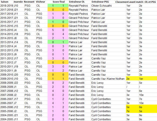The height and width of the screenshot is (121, 157).
Task: Click the Saison column header
Action: [5, 2]
